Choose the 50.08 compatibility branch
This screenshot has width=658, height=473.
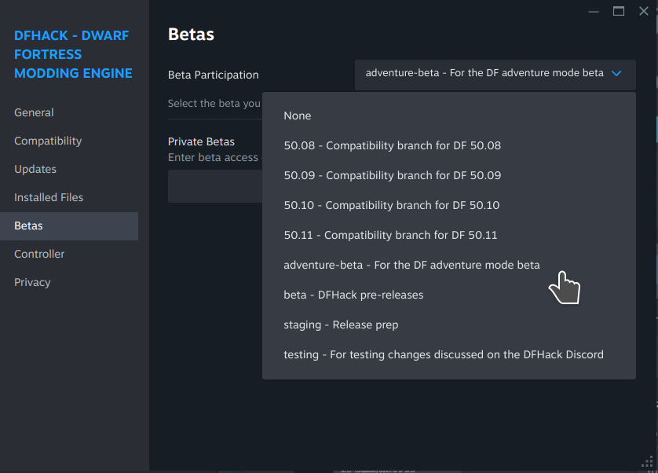[393, 145]
